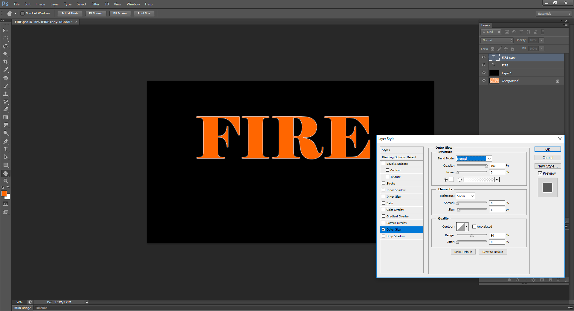The width and height of the screenshot is (574, 311).
Task: Click the foreground orange color swatch
Action: coord(4,193)
